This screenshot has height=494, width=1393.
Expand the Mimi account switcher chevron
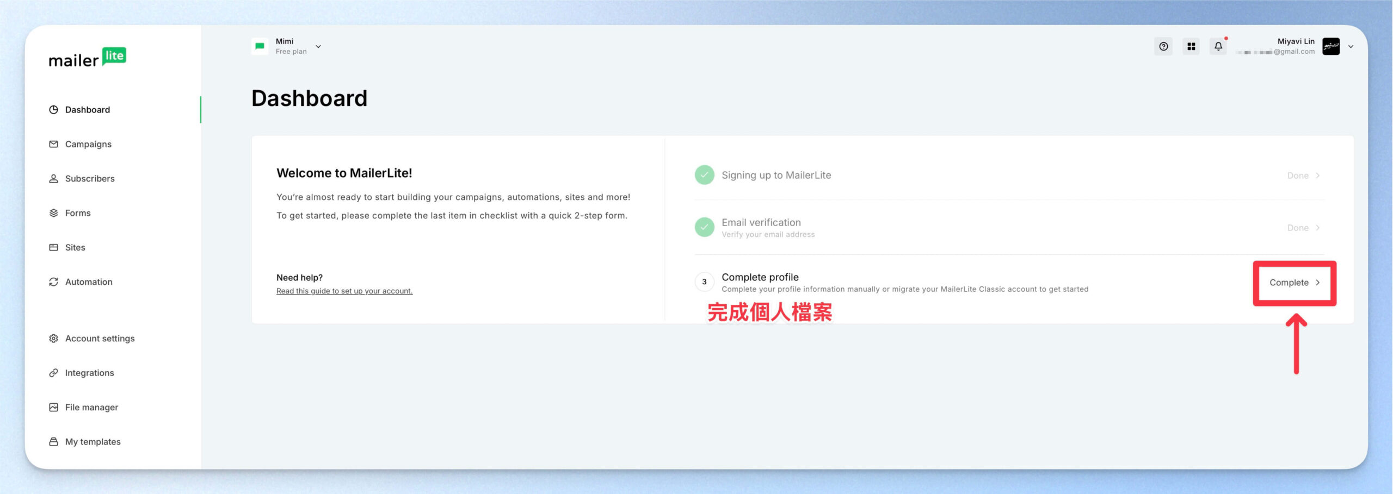318,47
